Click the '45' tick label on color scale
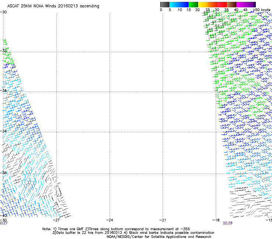The height and width of the screenshot is (239, 272). pyautogui.click(x=245, y=10)
